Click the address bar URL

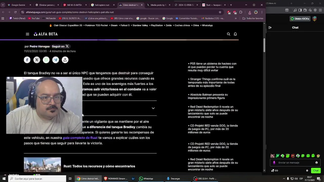coord(70,12)
